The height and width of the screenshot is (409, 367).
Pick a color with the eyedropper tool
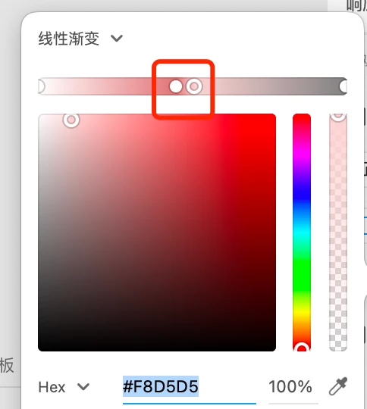coord(337,386)
